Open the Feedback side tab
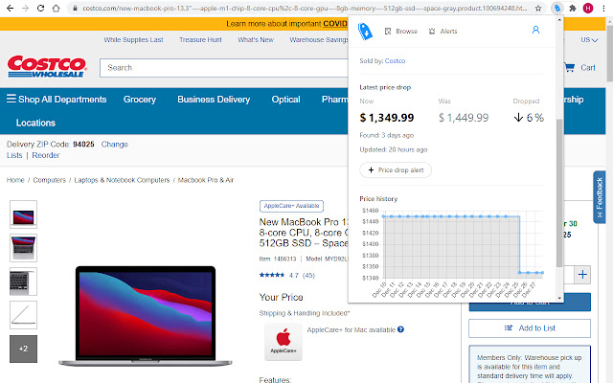 tap(600, 196)
